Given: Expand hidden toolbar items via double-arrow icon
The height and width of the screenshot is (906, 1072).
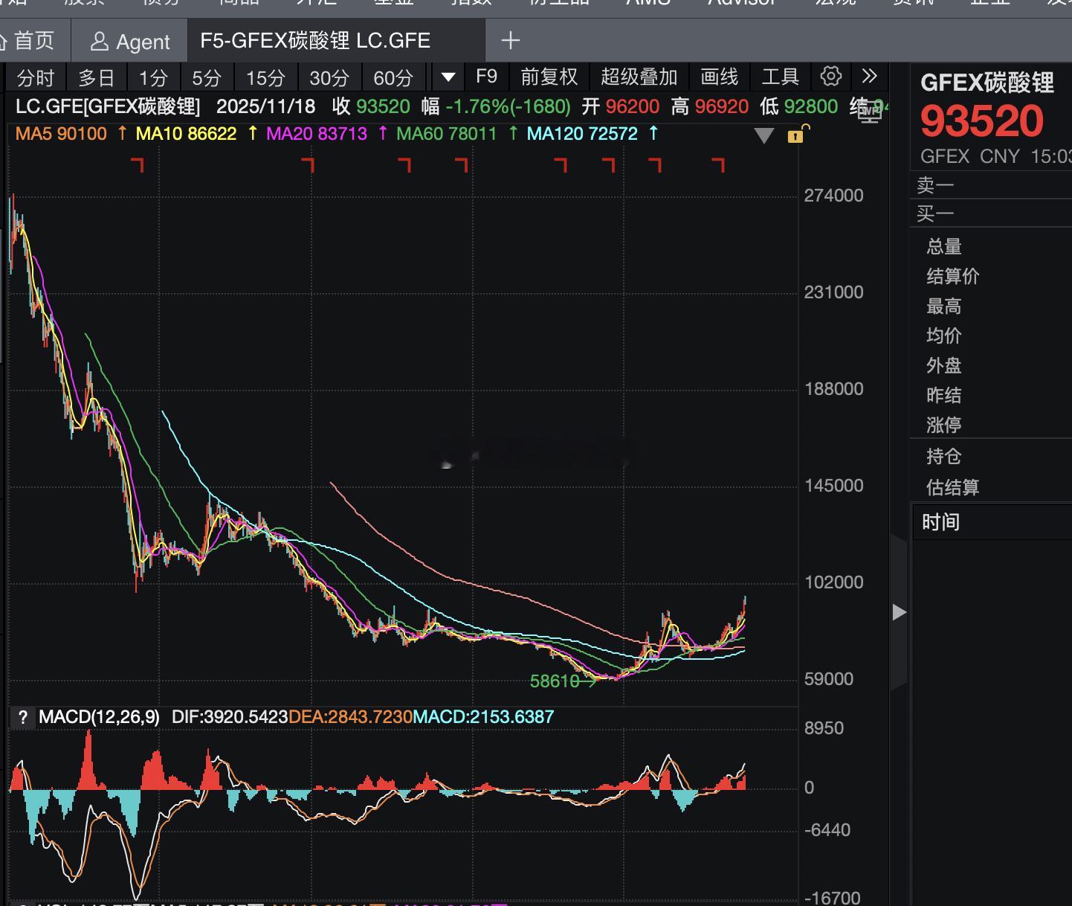Looking at the screenshot, I should click(869, 77).
